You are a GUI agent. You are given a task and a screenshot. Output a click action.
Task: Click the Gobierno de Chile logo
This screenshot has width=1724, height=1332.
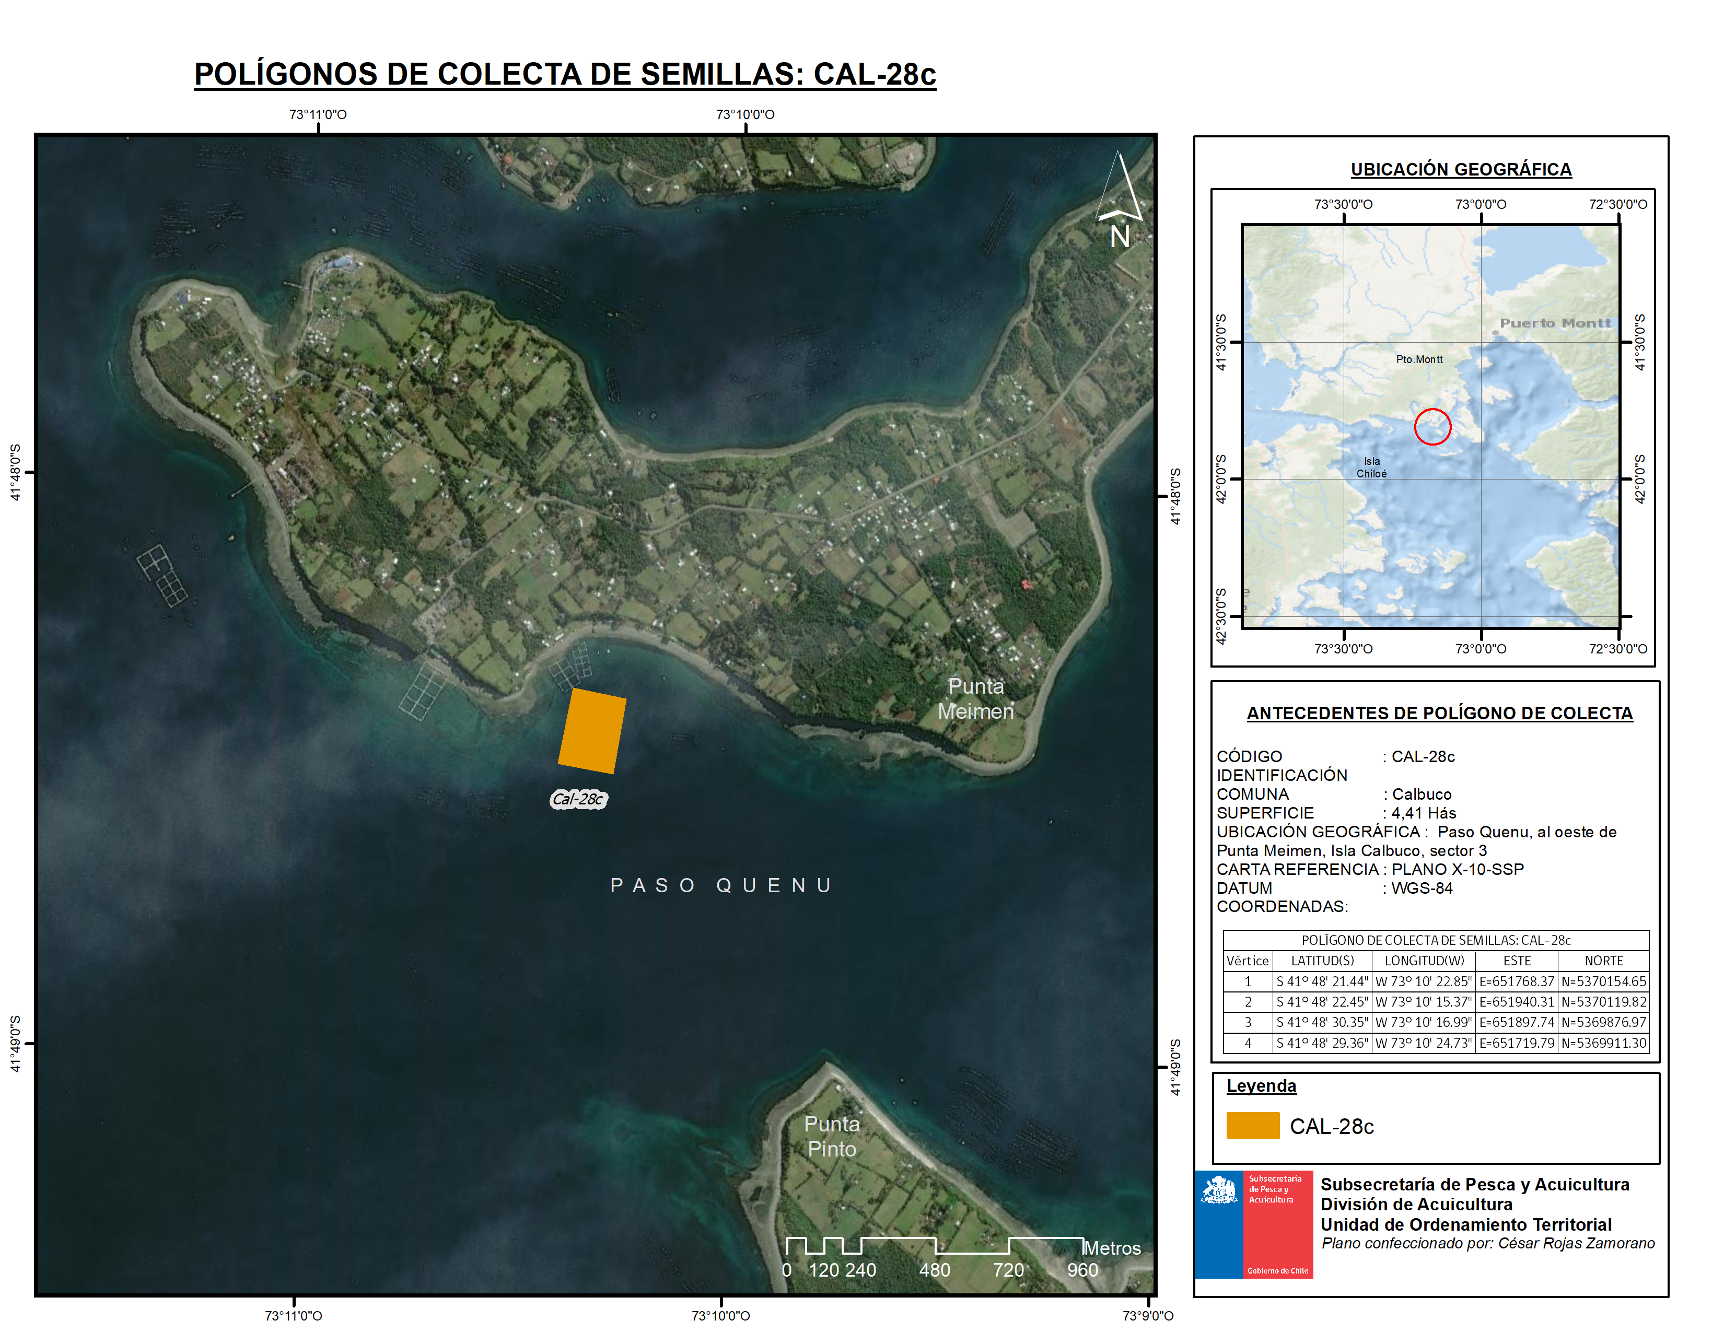pyautogui.click(x=1253, y=1224)
